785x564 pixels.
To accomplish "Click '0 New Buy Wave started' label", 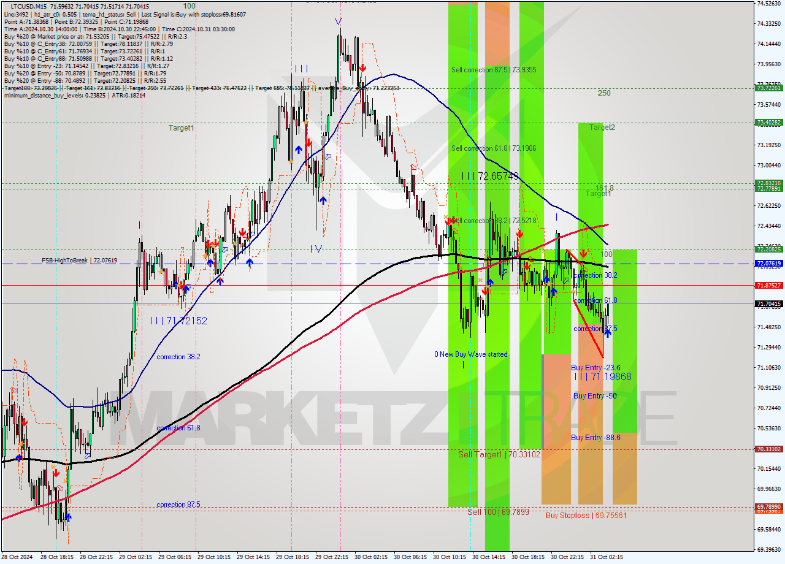I will [x=471, y=354].
